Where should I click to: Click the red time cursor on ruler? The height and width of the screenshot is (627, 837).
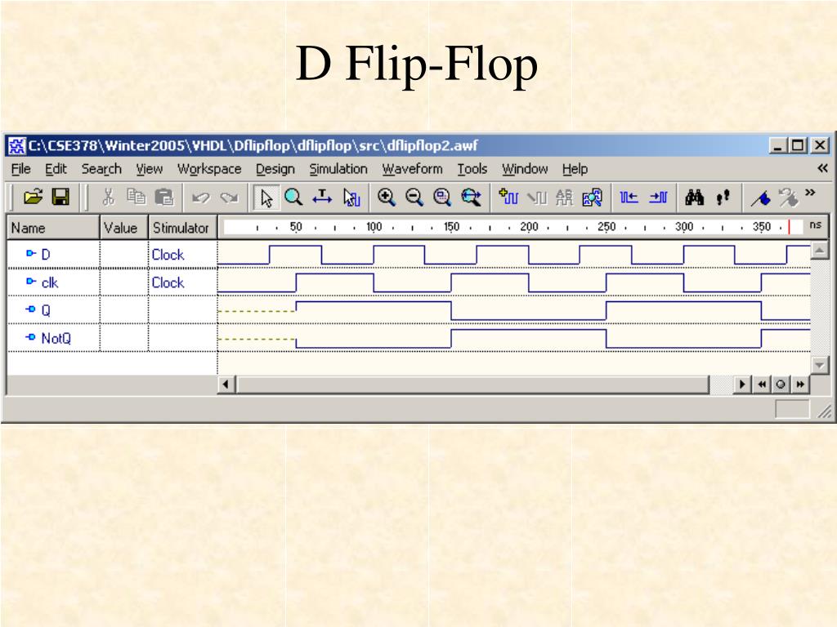tap(789, 227)
